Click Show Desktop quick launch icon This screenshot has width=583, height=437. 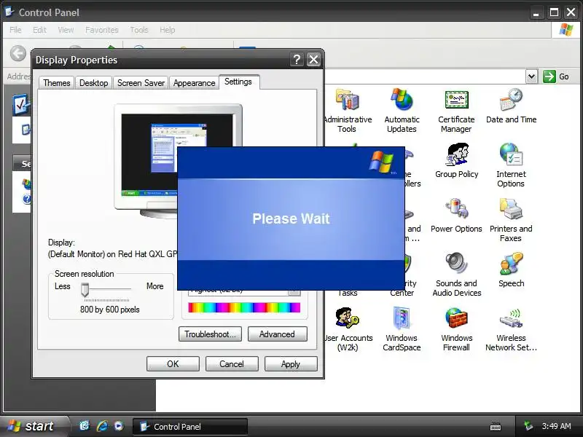point(85,426)
